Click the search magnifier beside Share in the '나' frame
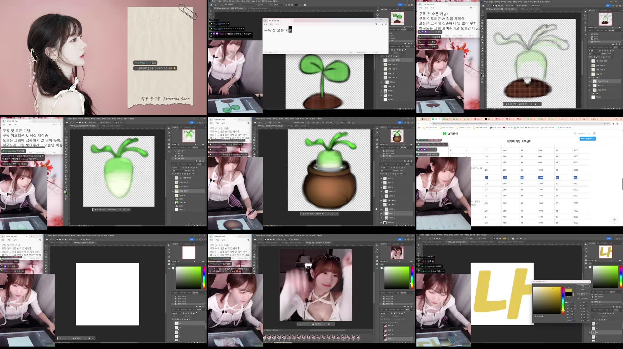 pyautogui.click(x=613, y=238)
